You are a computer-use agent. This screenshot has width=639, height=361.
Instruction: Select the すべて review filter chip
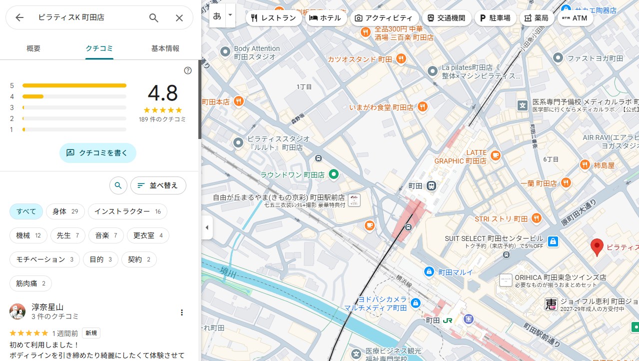26,211
